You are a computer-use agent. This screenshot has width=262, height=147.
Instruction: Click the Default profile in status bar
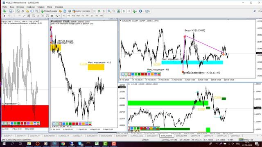145,140
